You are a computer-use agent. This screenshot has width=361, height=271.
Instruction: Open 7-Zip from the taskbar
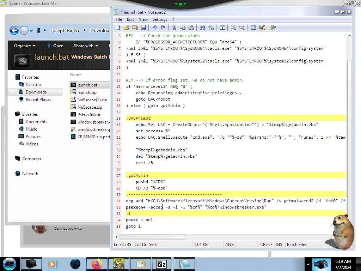(x=161, y=264)
